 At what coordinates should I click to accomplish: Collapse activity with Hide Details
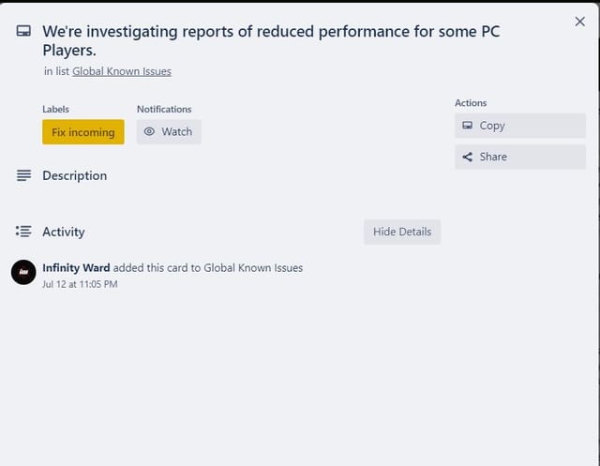(x=402, y=232)
